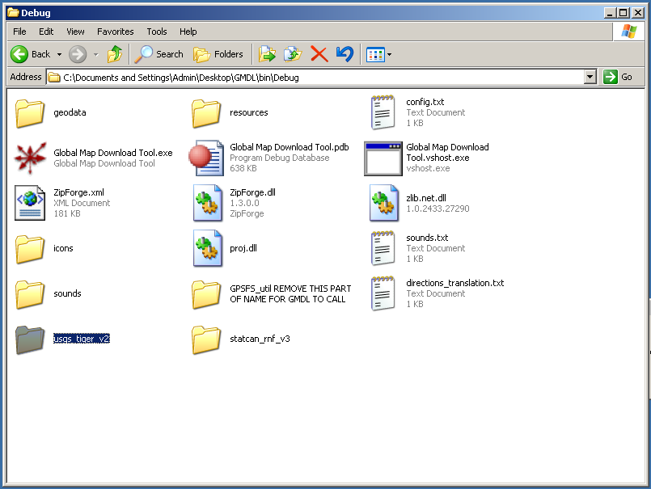
Task: Toggle the Folders pane button
Action: 218,54
